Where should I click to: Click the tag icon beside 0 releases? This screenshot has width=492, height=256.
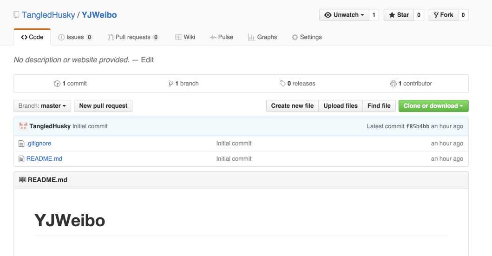282,84
